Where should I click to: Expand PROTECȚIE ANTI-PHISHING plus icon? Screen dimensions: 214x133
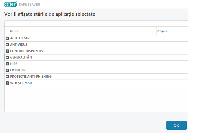[7, 77]
